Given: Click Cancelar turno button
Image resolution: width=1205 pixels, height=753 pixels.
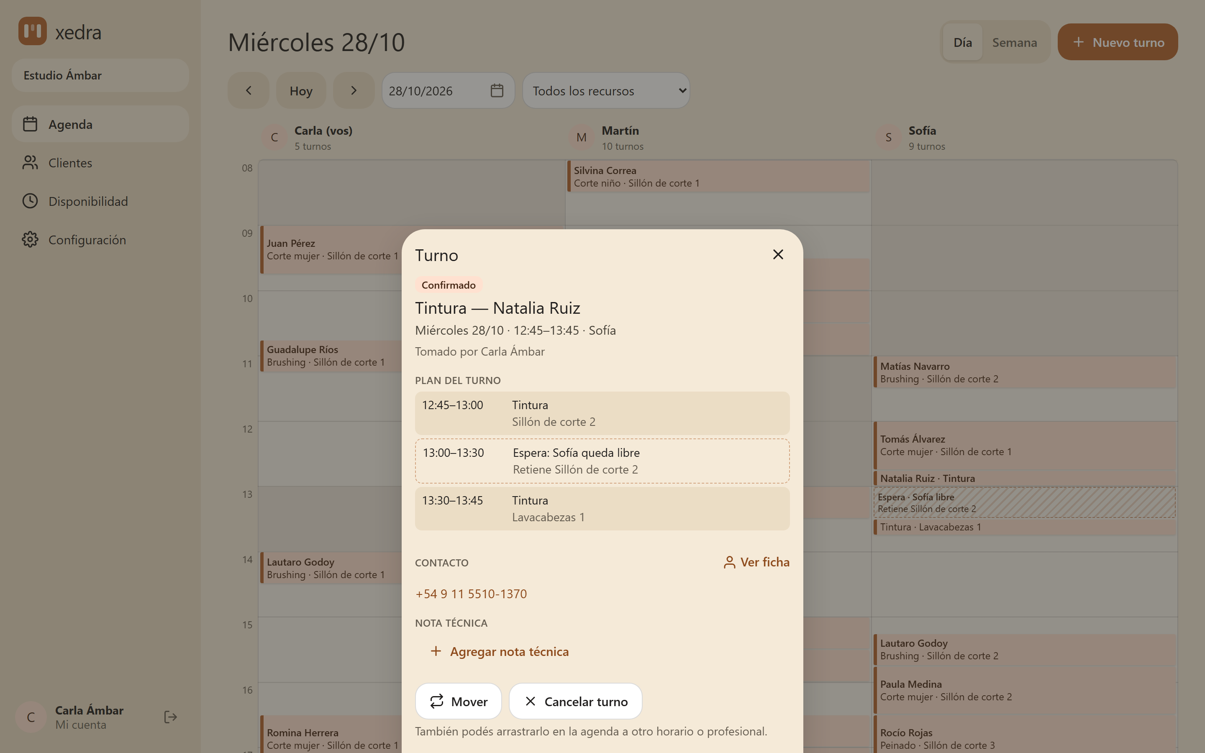Looking at the screenshot, I should tap(575, 701).
